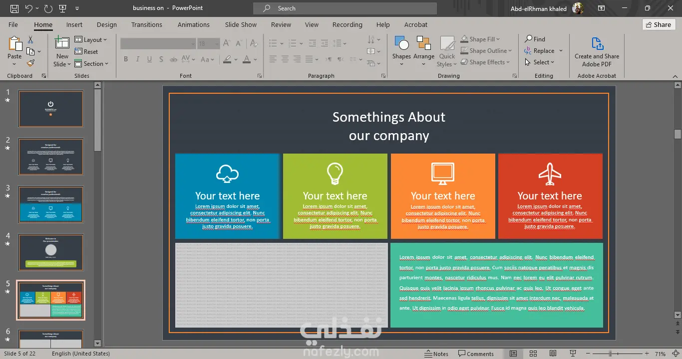Click the Replace button
Image resolution: width=682 pixels, height=359 pixels.
click(543, 51)
